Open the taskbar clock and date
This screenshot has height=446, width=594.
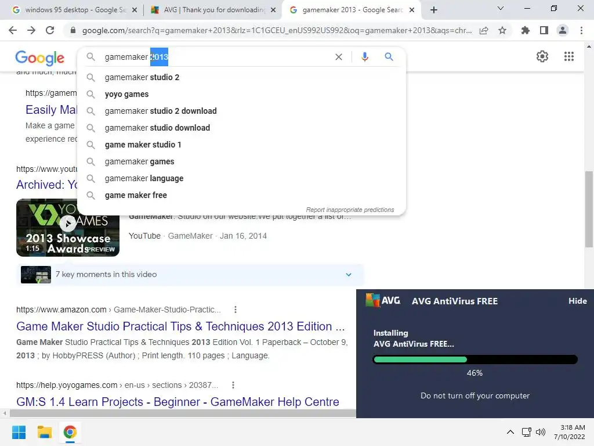pyautogui.click(x=570, y=432)
